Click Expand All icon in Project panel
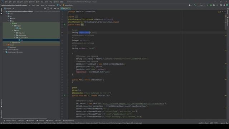 (48, 9)
